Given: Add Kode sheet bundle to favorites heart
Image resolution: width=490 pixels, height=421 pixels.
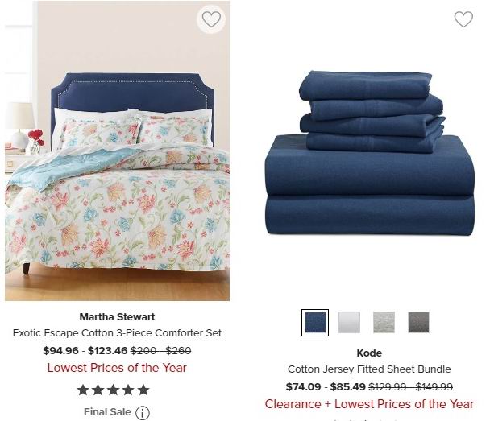Looking at the screenshot, I should (463, 19).
